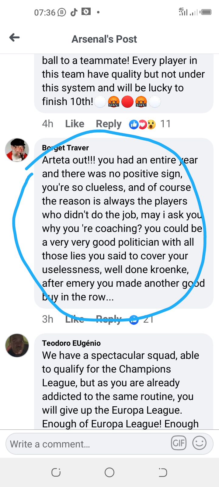The width and height of the screenshot is (219, 487).
Task: View thumbs-up reactions on Traver's comment
Action: tap(134, 319)
